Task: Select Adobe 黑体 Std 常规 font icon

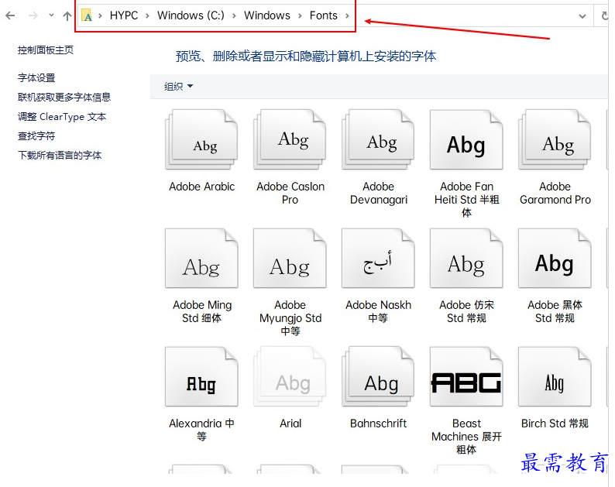Action: coord(555,259)
